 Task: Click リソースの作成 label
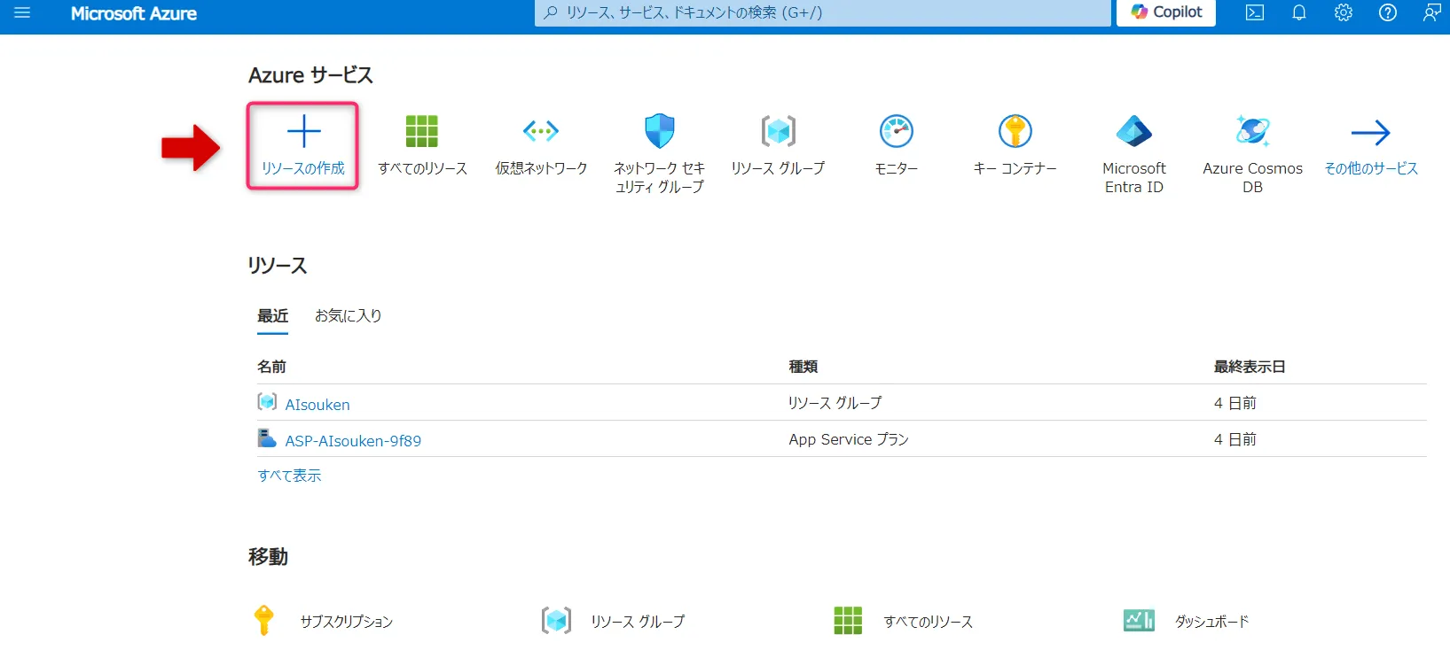click(x=303, y=168)
